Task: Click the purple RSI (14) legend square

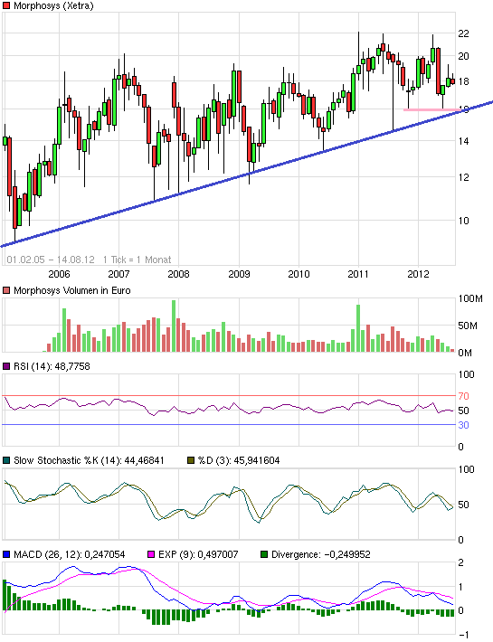Action: (6, 366)
